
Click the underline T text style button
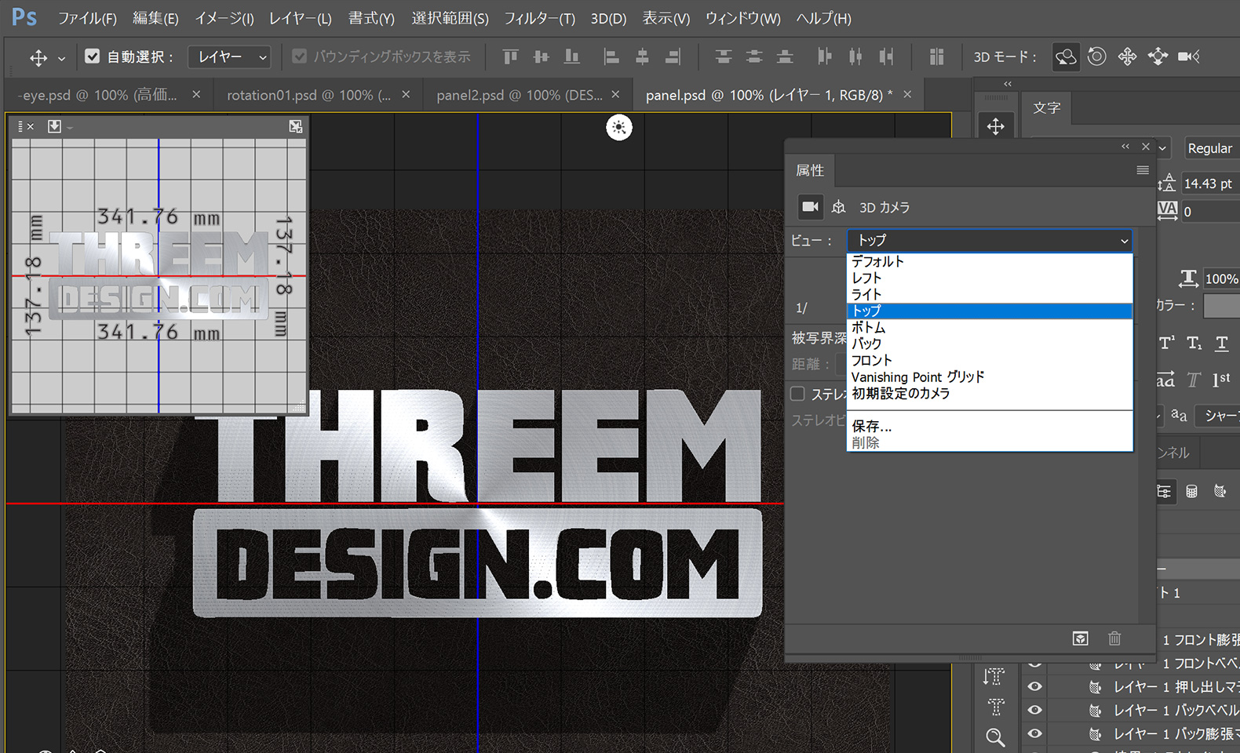[x=1221, y=343]
